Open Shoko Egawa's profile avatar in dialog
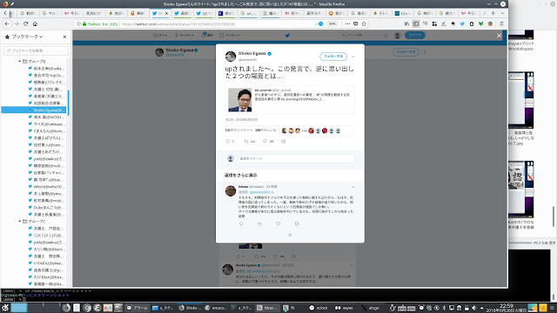Screen dimensions: 557x313 pos(231,56)
